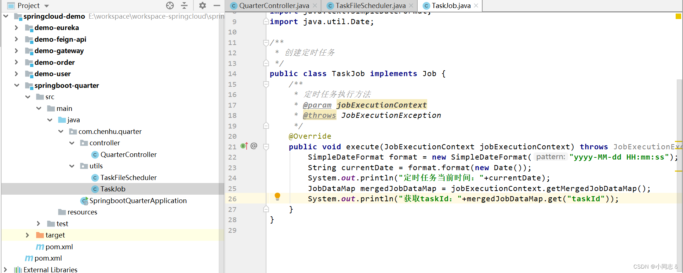Collapse the utils package
Viewport: 683px width, 273px height.
pos(72,166)
